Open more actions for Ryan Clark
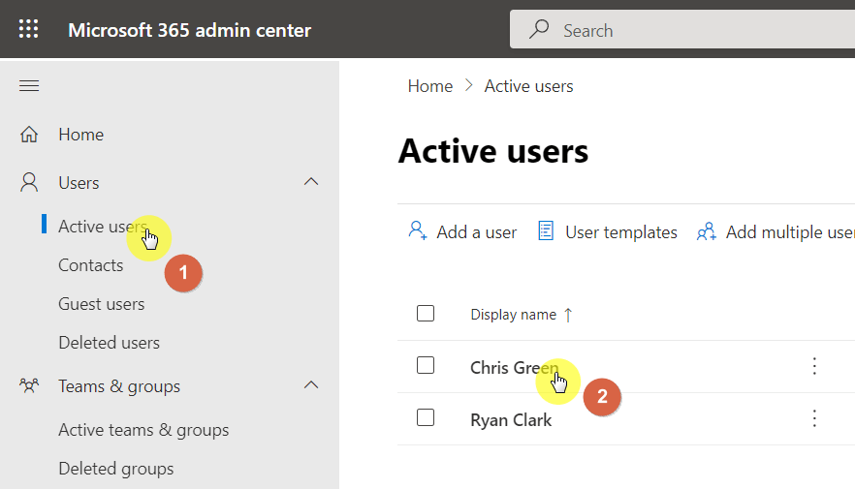Screen dimensions: 855x489 (814, 418)
